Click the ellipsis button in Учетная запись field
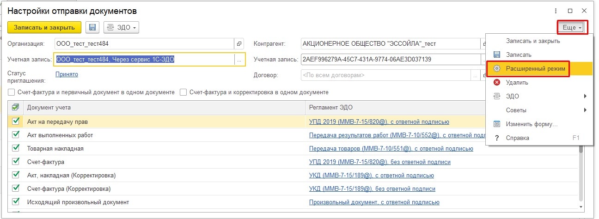The width and height of the screenshot is (599, 219). coord(239,60)
